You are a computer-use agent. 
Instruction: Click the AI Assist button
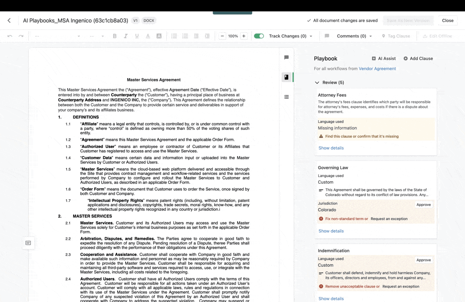[384, 59]
